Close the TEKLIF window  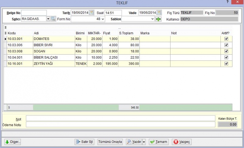point(238,2)
